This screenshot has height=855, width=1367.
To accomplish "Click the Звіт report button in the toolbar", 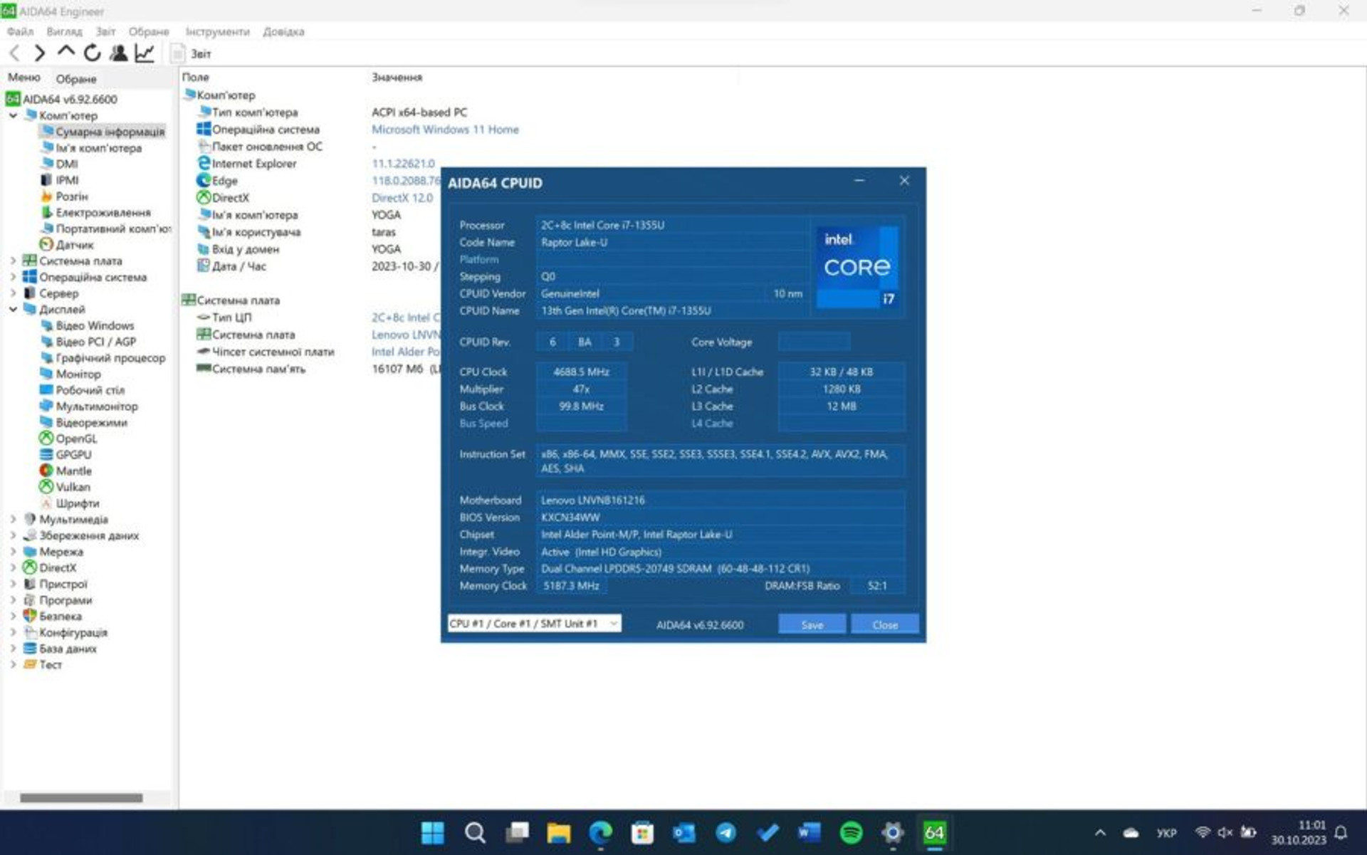I will [x=192, y=53].
